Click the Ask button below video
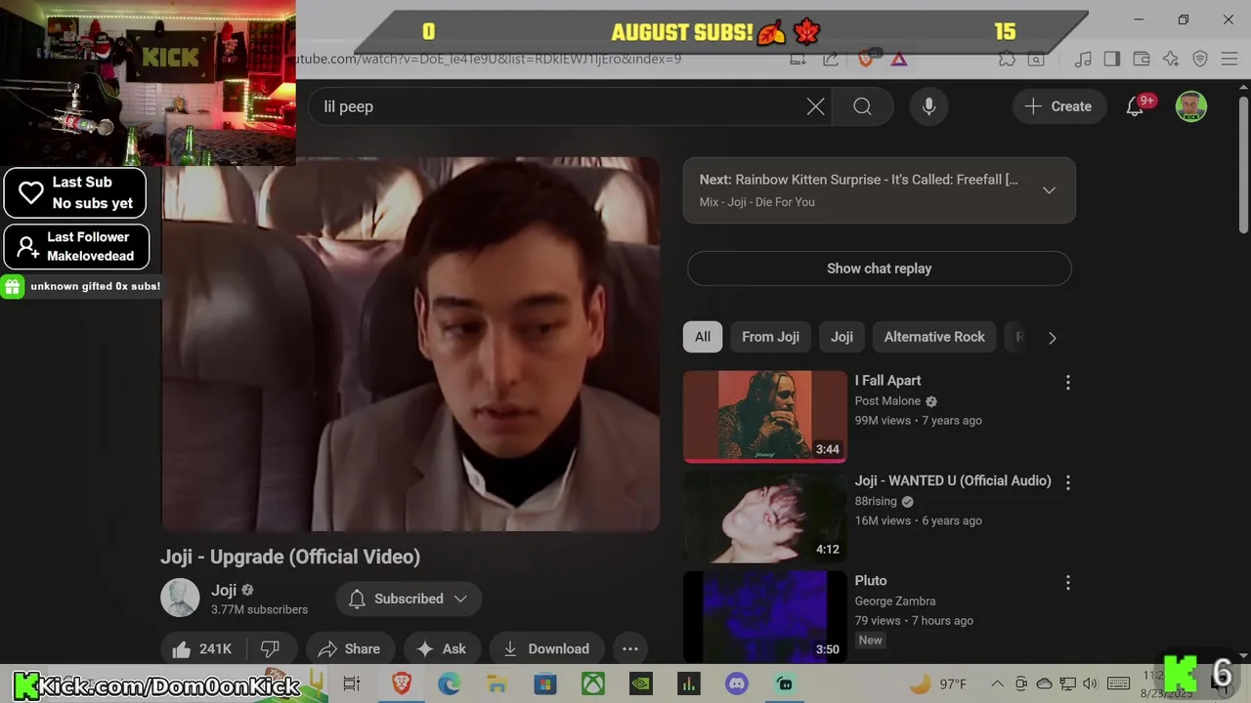Viewport: 1251px width, 703px height. point(441,648)
